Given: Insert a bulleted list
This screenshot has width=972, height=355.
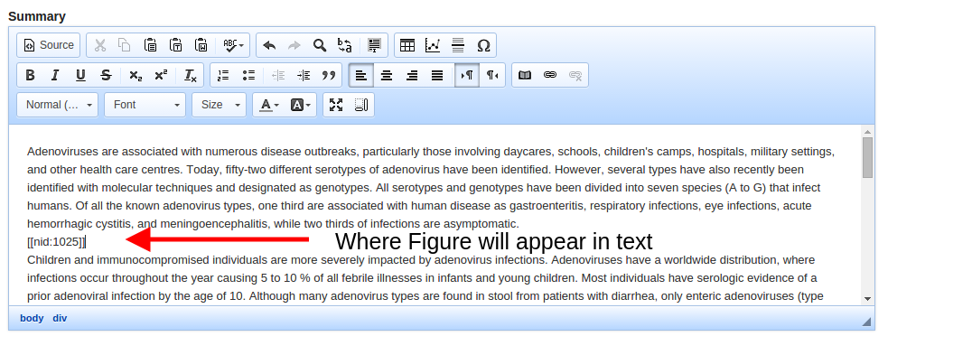Looking at the screenshot, I should click(248, 76).
